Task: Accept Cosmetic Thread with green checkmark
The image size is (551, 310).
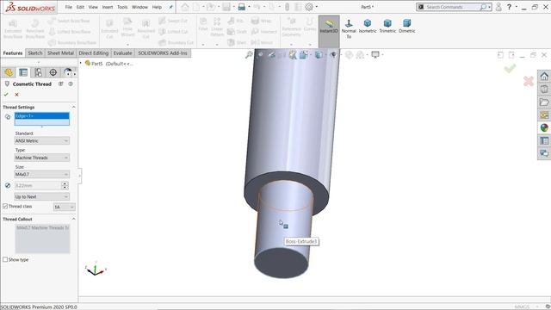Action: pos(6,95)
